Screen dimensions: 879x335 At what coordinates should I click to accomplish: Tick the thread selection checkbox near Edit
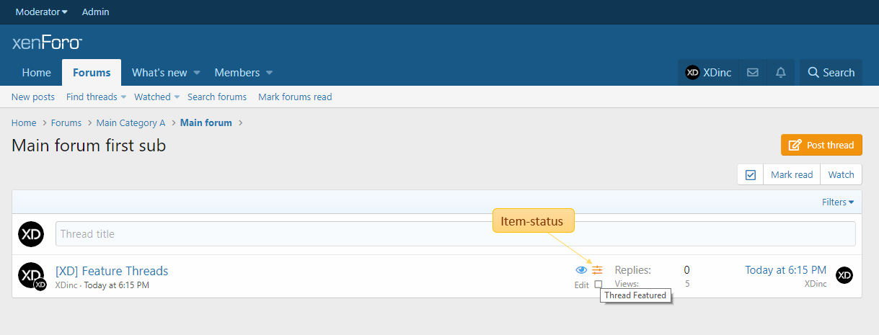[x=598, y=285]
